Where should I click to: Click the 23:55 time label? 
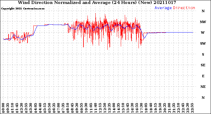(x=192, y=108)
